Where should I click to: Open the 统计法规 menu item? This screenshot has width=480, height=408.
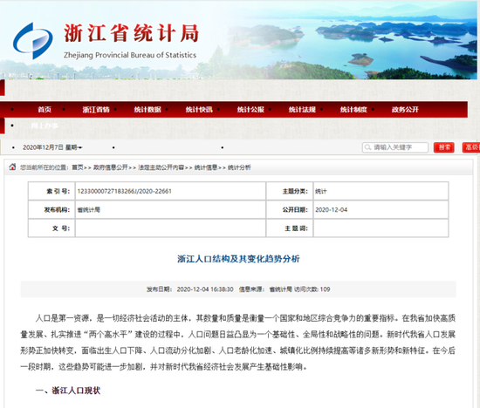point(302,110)
